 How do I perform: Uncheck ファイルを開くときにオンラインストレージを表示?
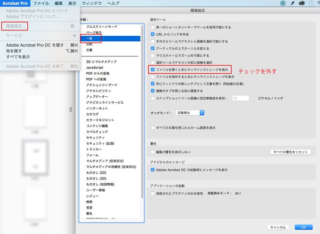click(x=152, y=70)
